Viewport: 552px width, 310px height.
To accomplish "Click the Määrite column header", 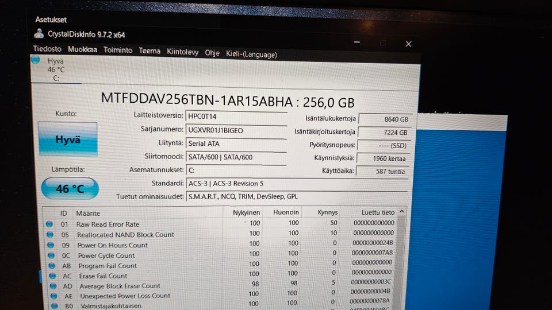I will pyautogui.click(x=88, y=213).
